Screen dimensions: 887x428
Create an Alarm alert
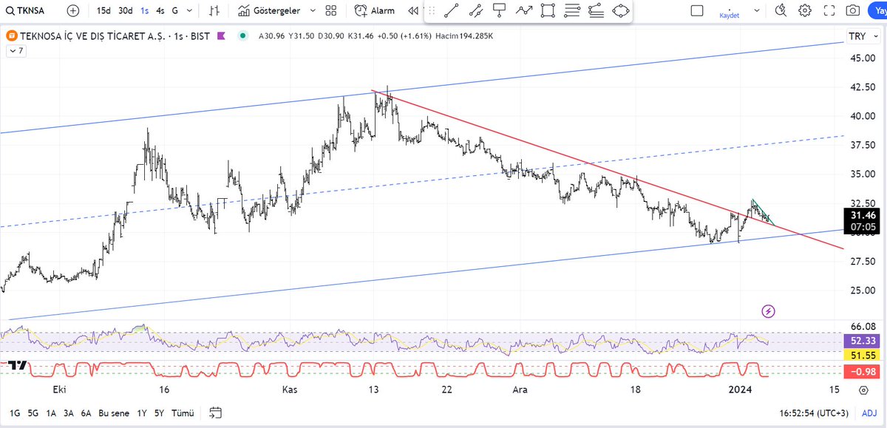[x=375, y=11]
